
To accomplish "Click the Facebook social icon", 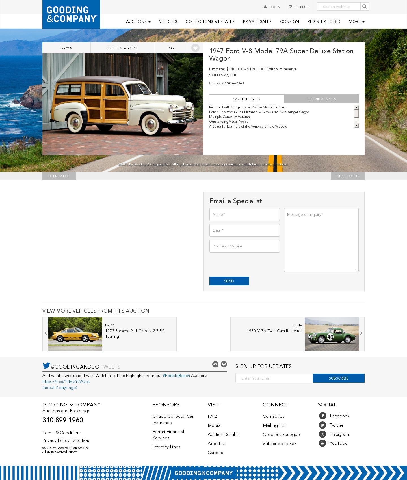I will 323,416.
